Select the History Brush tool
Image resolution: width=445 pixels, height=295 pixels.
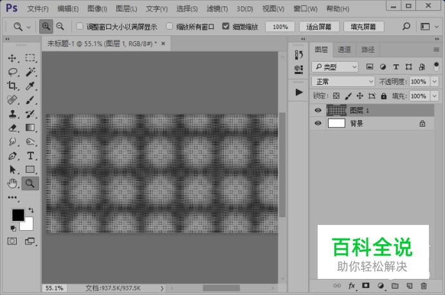30,114
